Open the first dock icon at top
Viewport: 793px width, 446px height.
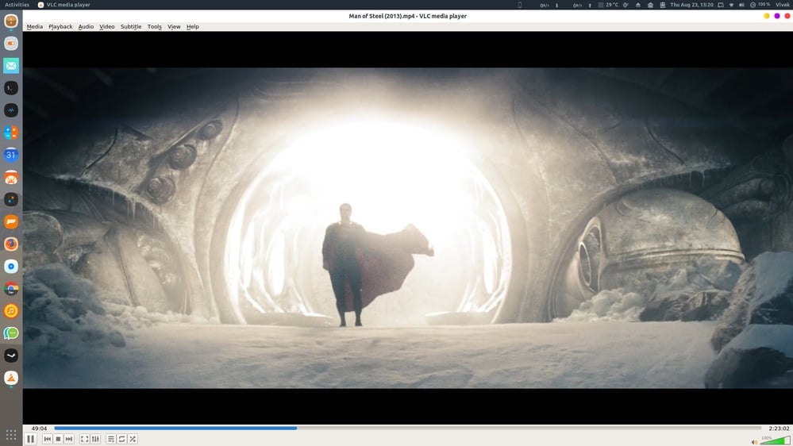pos(11,21)
